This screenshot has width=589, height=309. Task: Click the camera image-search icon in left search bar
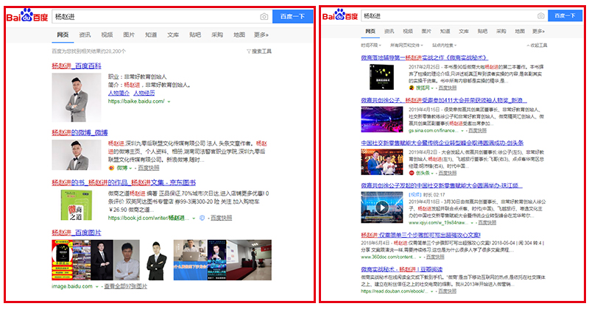click(264, 16)
